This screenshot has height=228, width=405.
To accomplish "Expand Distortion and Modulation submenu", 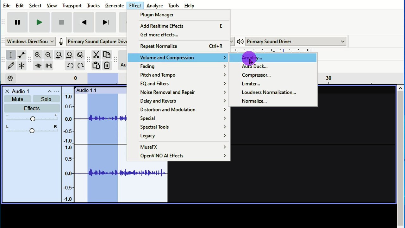I will 178,110.
